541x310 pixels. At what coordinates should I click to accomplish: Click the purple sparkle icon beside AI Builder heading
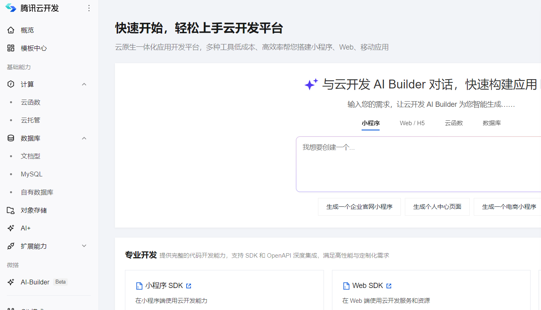pos(311,84)
